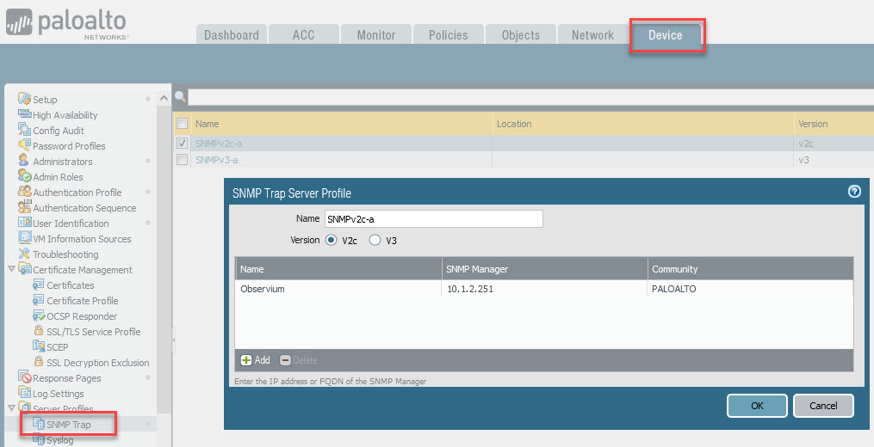Collapse the Certificate Management tree node
Screen dimensions: 874x447
[x=11, y=270]
